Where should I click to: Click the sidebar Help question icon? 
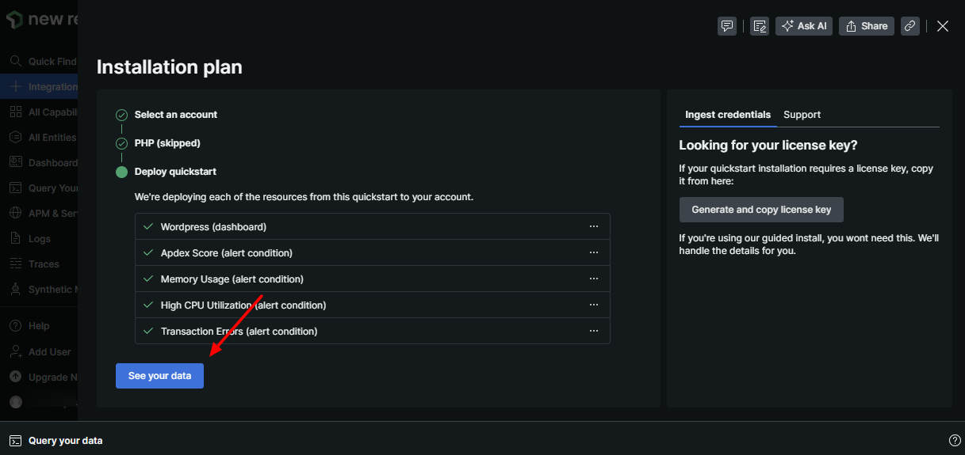(15, 326)
